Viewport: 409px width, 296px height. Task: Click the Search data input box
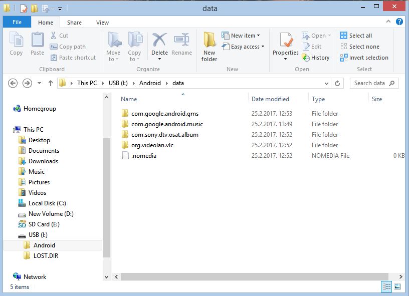[369, 83]
